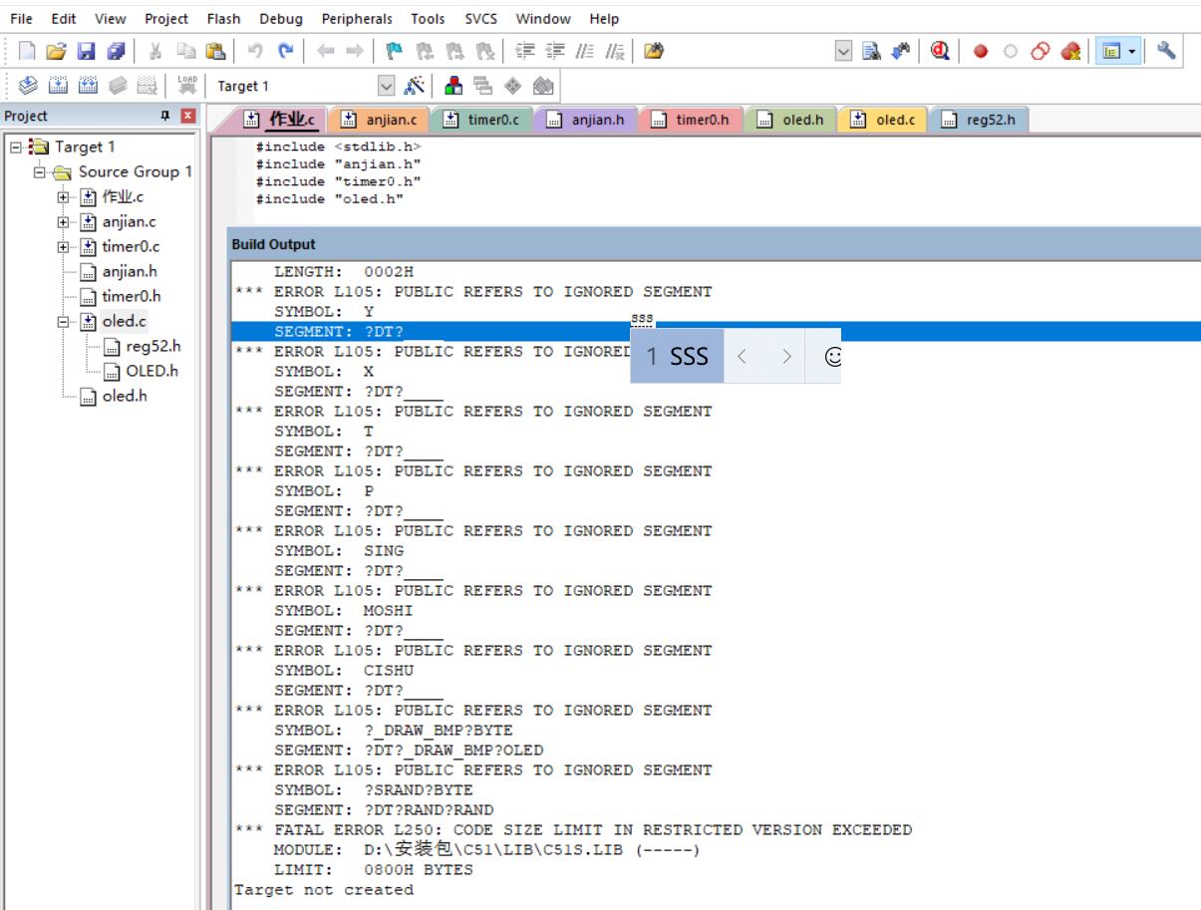
Task: Go to the next candidate page
Action: (786, 356)
